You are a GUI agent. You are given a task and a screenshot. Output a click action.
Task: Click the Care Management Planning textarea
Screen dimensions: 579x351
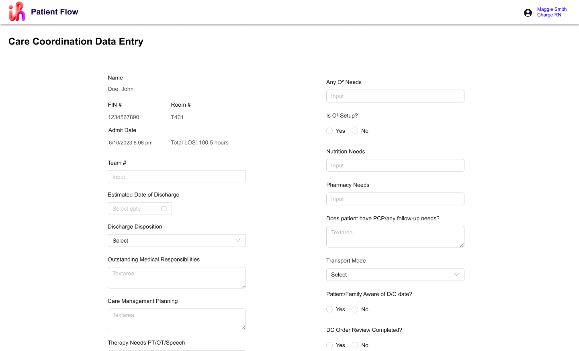click(x=177, y=319)
